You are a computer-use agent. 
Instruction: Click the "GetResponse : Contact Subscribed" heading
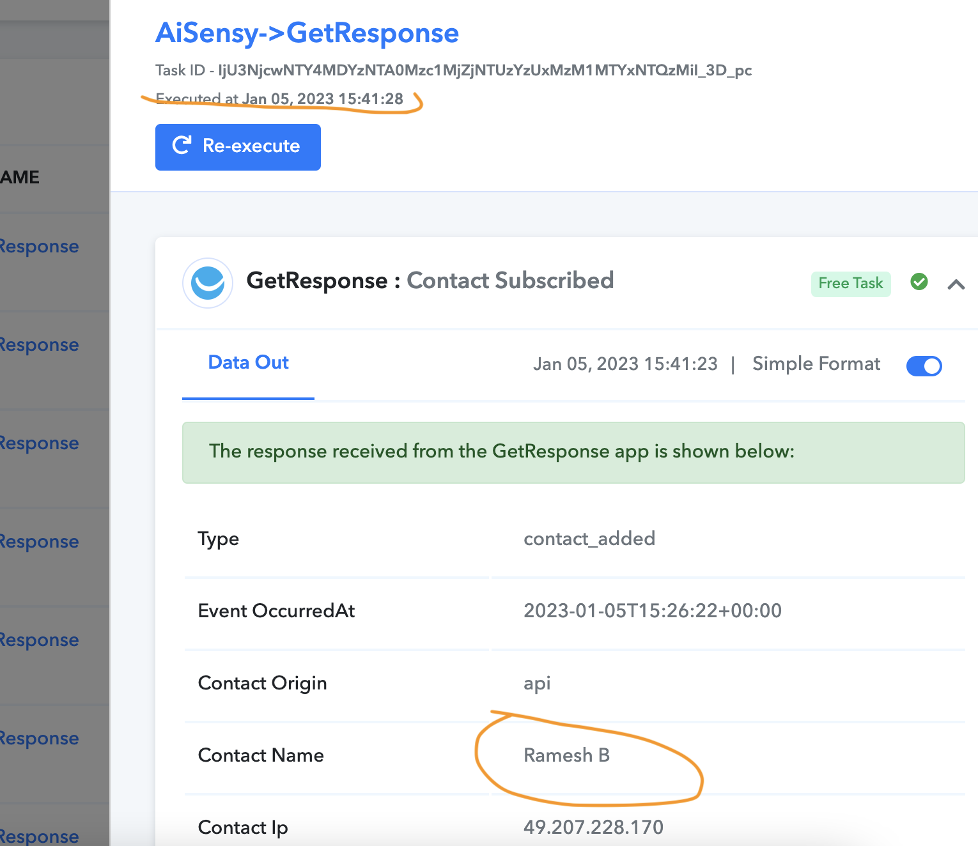tap(430, 281)
